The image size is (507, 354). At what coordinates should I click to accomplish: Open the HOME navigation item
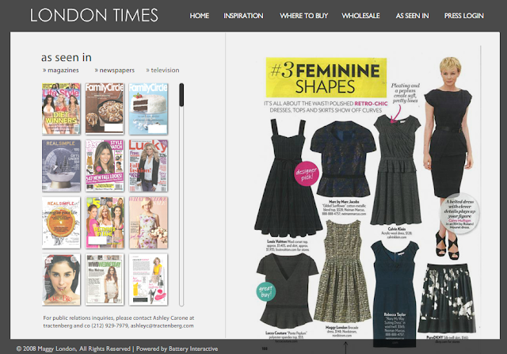point(199,16)
